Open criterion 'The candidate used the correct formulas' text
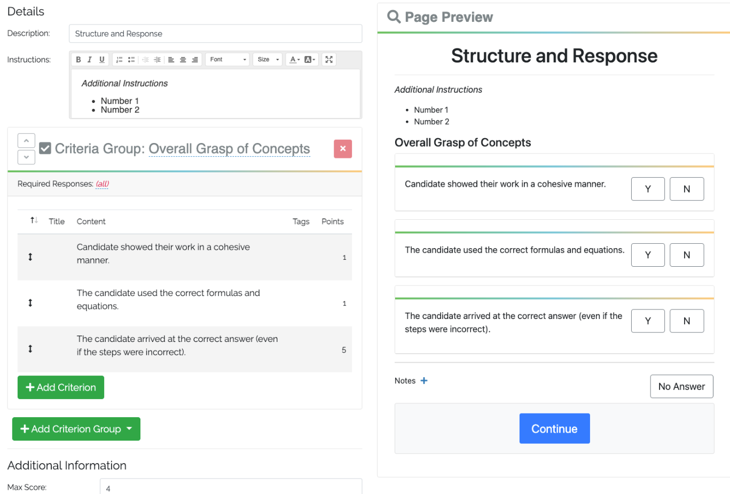 click(168, 300)
